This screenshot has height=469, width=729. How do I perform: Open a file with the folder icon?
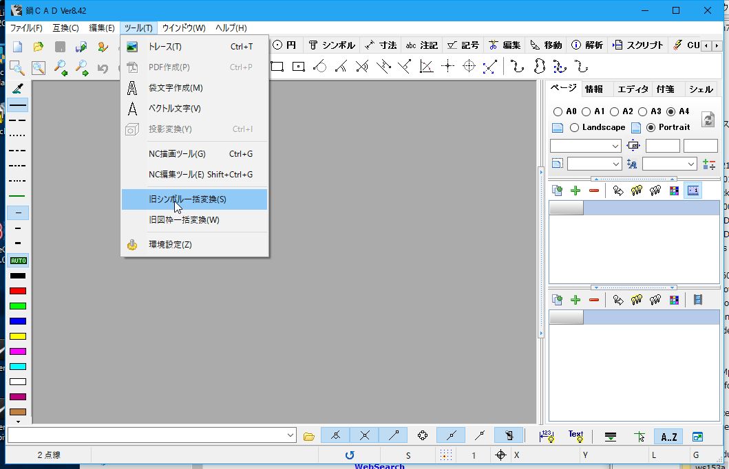click(38, 47)
